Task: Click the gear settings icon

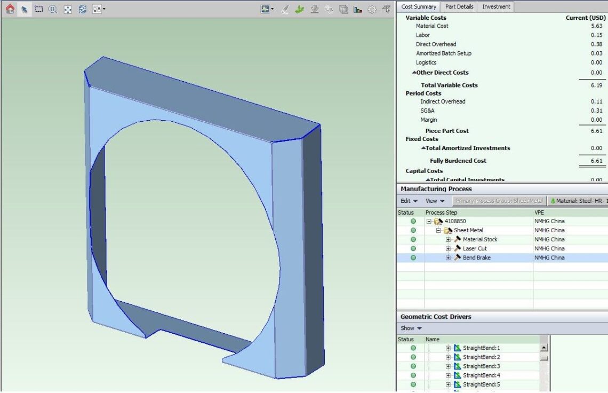Action: tap(372, 9)
